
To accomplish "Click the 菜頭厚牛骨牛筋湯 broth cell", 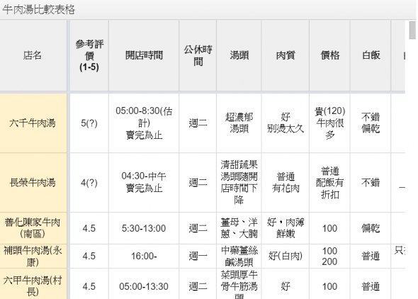I will click(239, 284).
